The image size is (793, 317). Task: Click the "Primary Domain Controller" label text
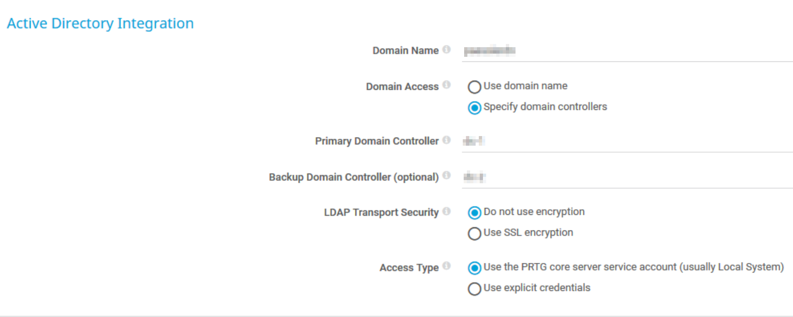pyautogui.click(x=377, y=141)
